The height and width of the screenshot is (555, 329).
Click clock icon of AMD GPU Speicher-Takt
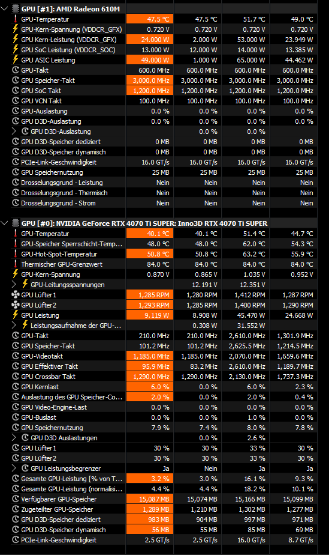(15, 80)
